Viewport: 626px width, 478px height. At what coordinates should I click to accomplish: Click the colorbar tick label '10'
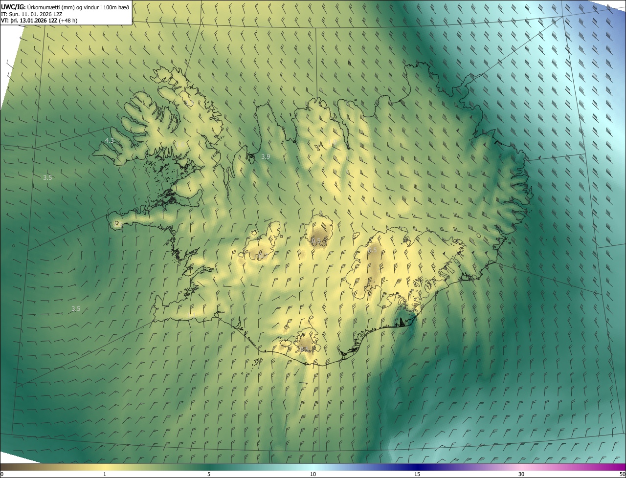pyautogui.click(x=313, y=474)
